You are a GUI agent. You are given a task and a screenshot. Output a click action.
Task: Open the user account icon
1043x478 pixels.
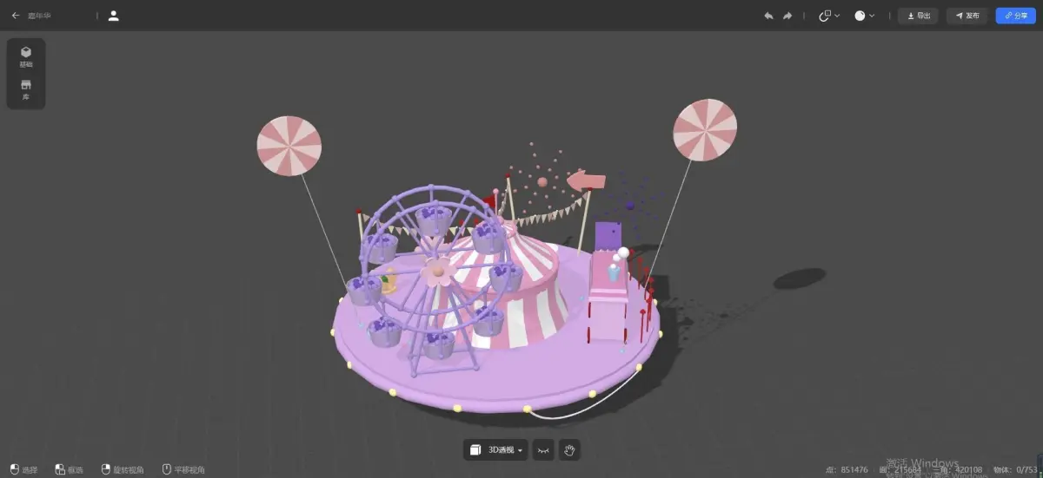[x=114, y=16]
